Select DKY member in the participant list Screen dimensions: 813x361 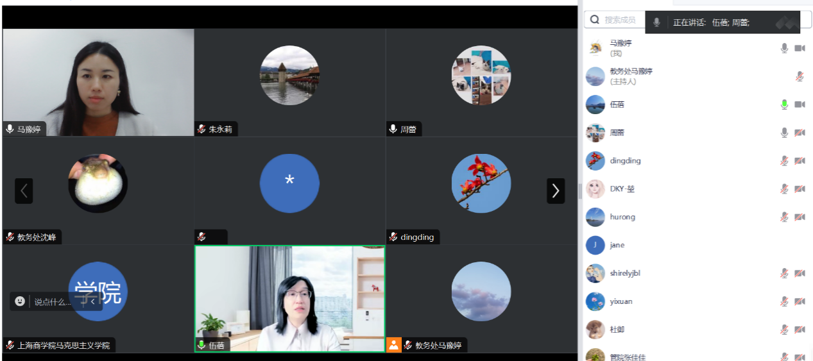[622, 189]
